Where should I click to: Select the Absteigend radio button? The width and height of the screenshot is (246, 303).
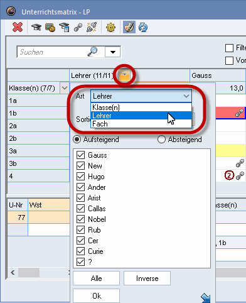click(x=161, y=140)
